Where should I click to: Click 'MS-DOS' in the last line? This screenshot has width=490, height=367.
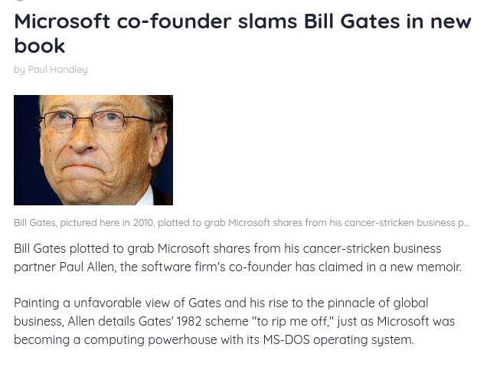(x=286, y=339)
